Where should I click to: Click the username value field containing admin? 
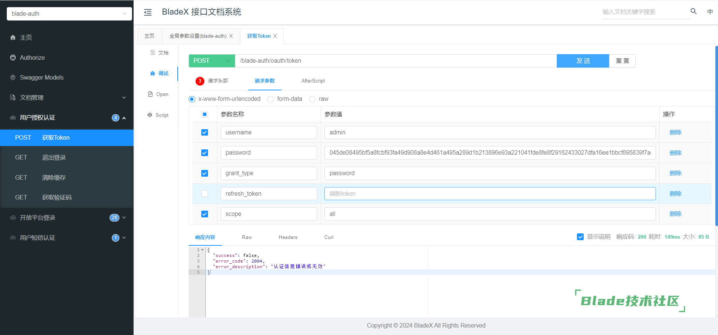(x=490, y=132)
